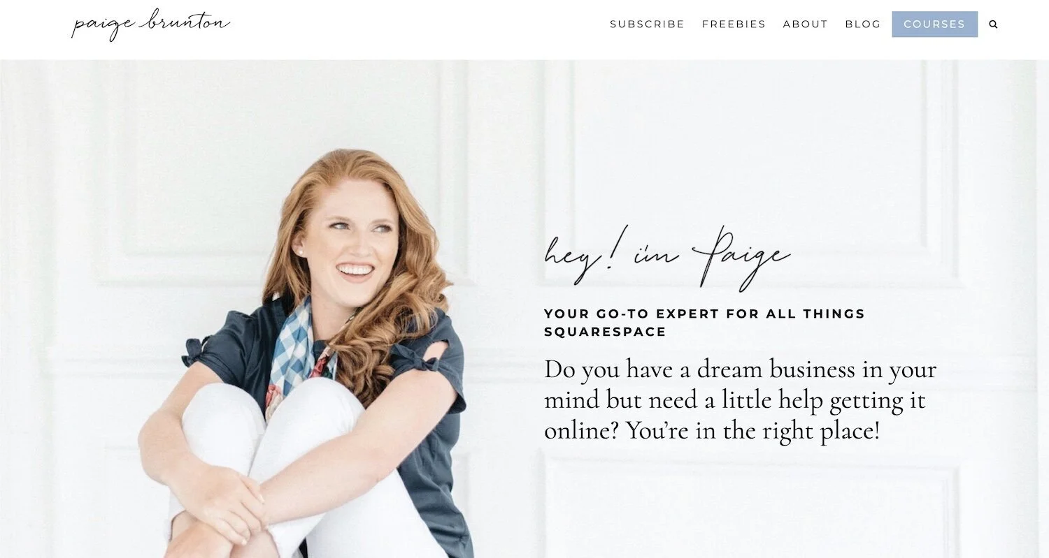The width and height of the screenshot is (1049, 558).
Task: Click the "Your go-to expert" subheading
Action: pos(704,323)
